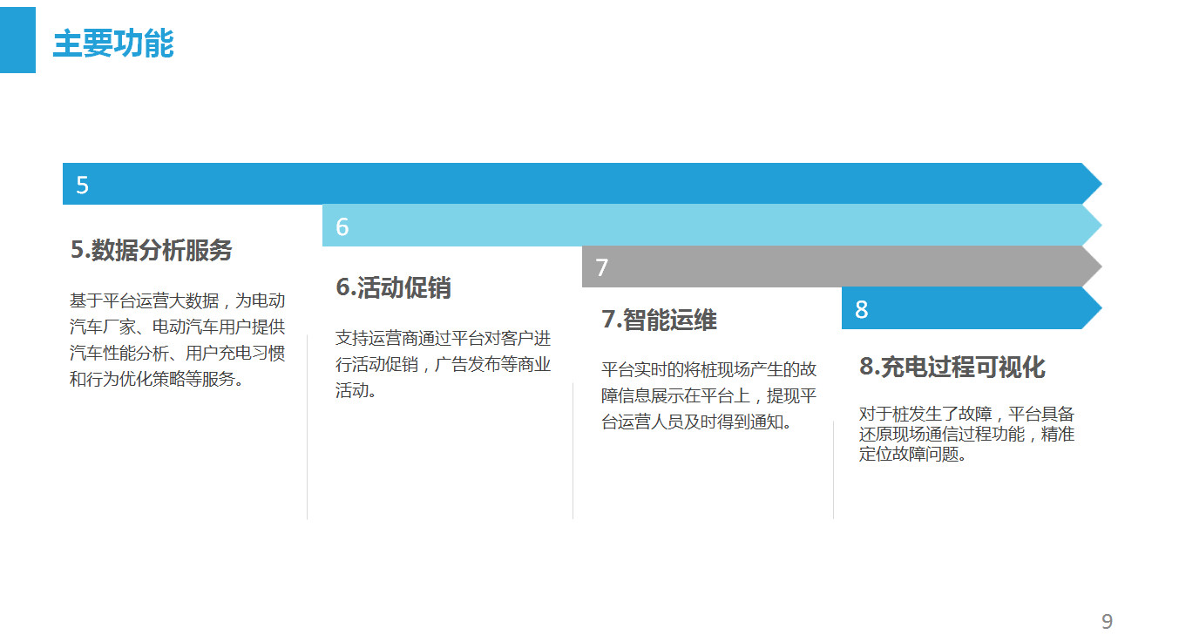Click the number 6 on the light blue bar
This screenshot has height=641, width=1179.
tap(342, 227)
